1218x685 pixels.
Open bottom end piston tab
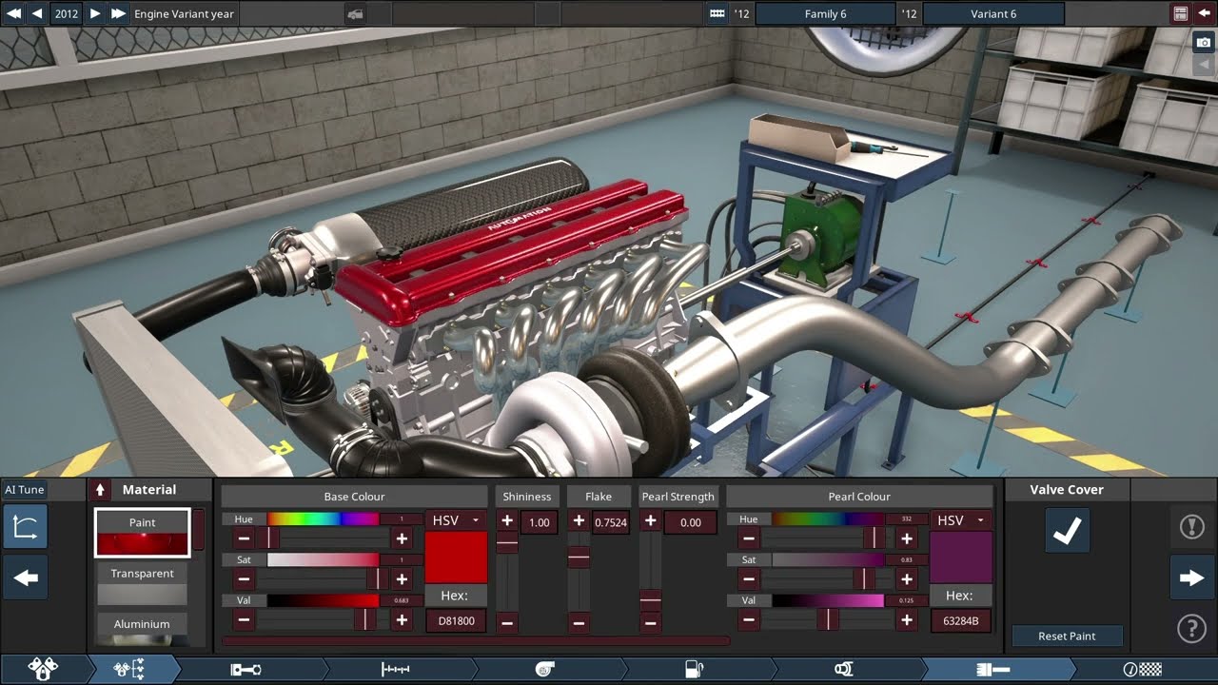pos(246,670)
